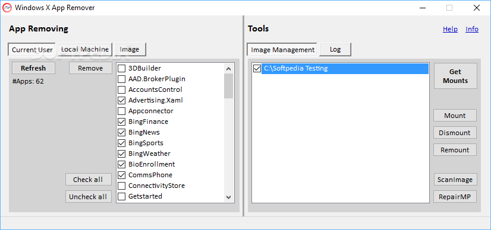The height and width of the screenshot is (230, 491).
Task: Switch to the Local Machine tab
Action: click(x=85, y=49)
